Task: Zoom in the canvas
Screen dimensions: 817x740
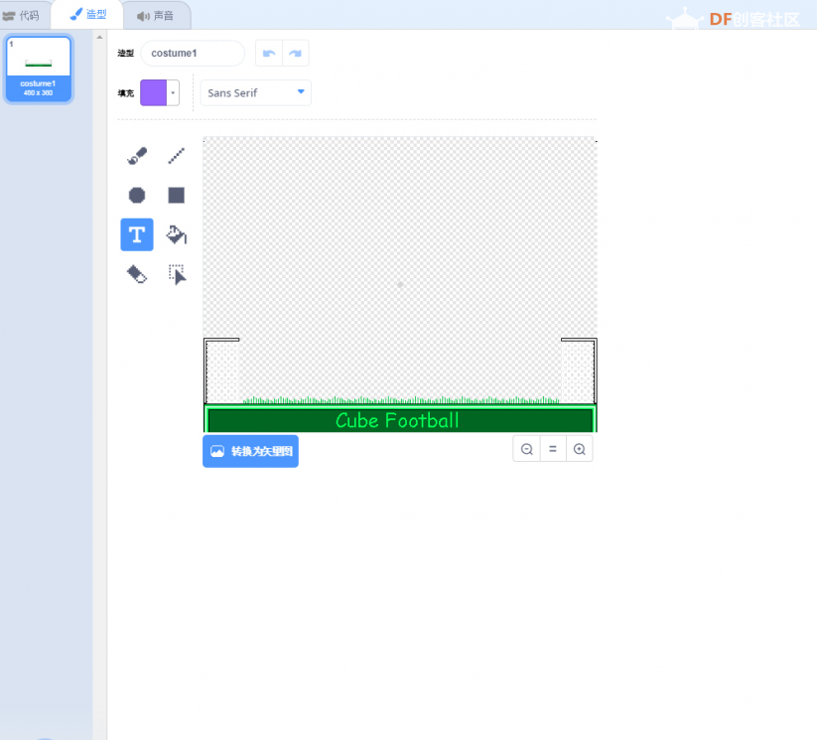Action: 580,449
